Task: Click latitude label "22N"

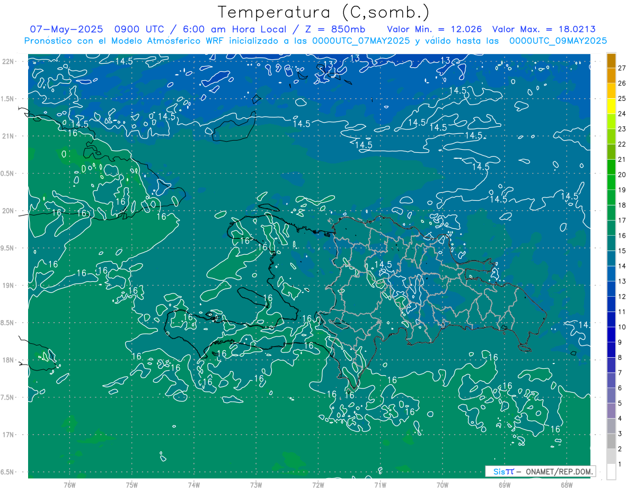Action: [x=8, y=62]
